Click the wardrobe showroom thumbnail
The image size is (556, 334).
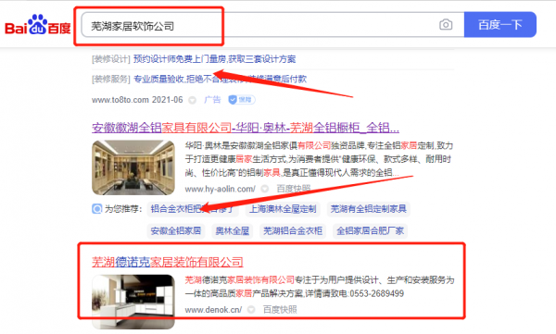click(133, 167)
